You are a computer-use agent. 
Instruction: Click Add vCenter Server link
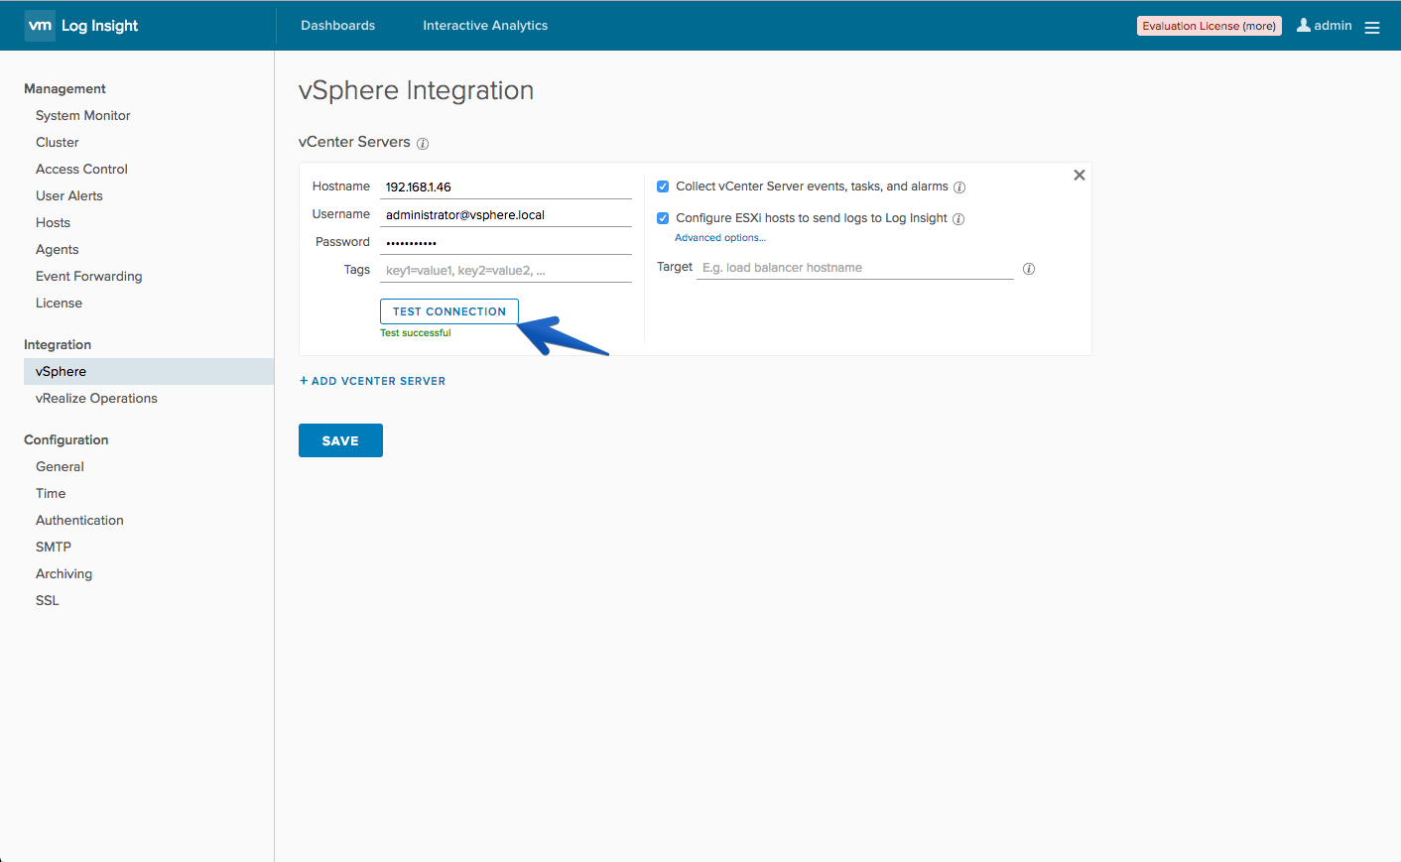373,381
